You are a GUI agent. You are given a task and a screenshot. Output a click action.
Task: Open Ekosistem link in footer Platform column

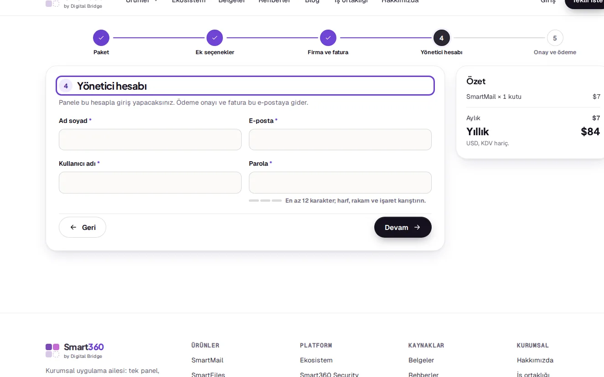(316, 360)
